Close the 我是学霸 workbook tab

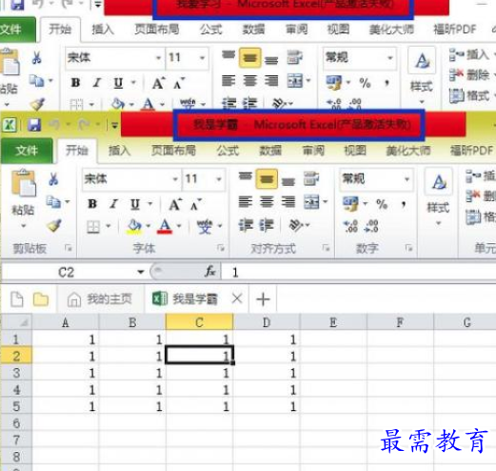(237, 298)
